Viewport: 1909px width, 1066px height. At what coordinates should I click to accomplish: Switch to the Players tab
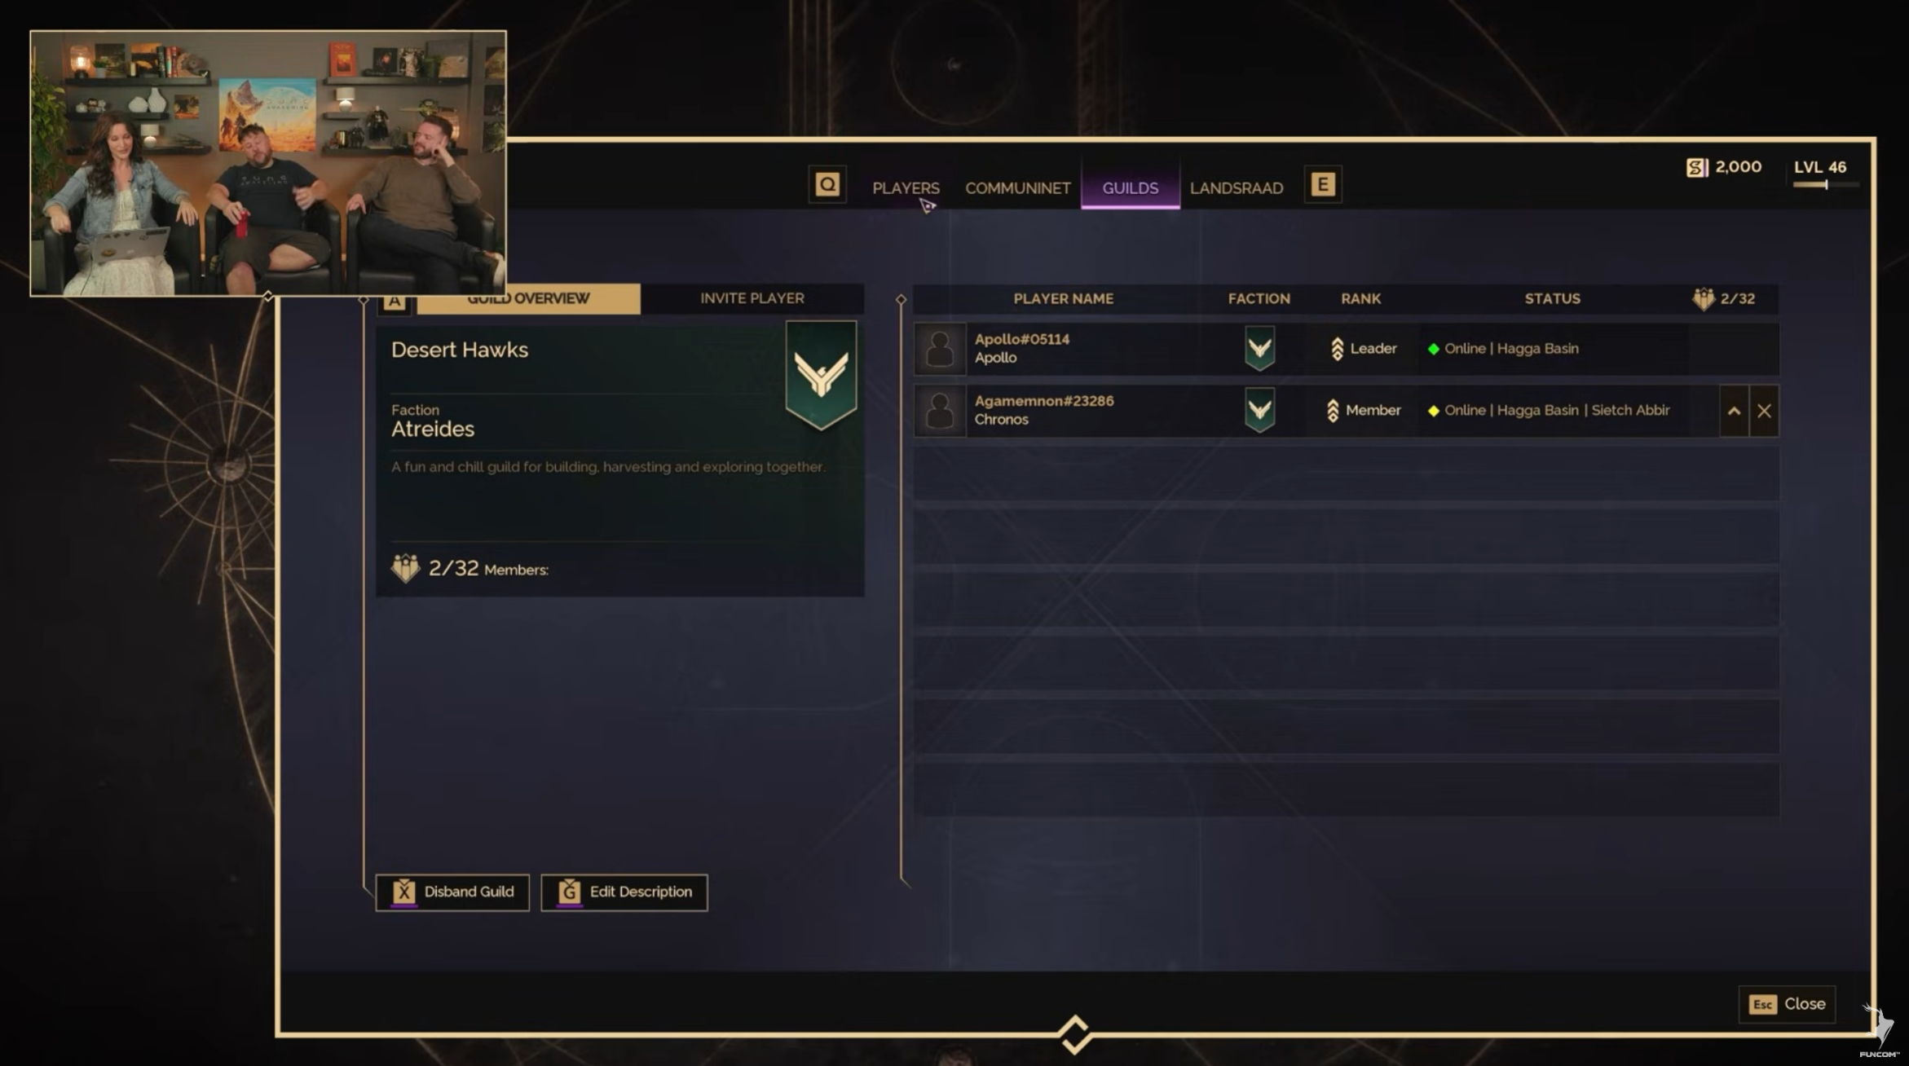coord(906,187)
